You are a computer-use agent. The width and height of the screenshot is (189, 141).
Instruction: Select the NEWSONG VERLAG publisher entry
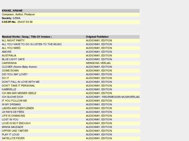click(x=98, y=63)
